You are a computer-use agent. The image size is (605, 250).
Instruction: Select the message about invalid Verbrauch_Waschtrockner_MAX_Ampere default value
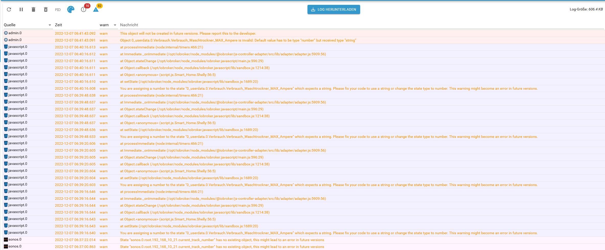pos(238,40)
